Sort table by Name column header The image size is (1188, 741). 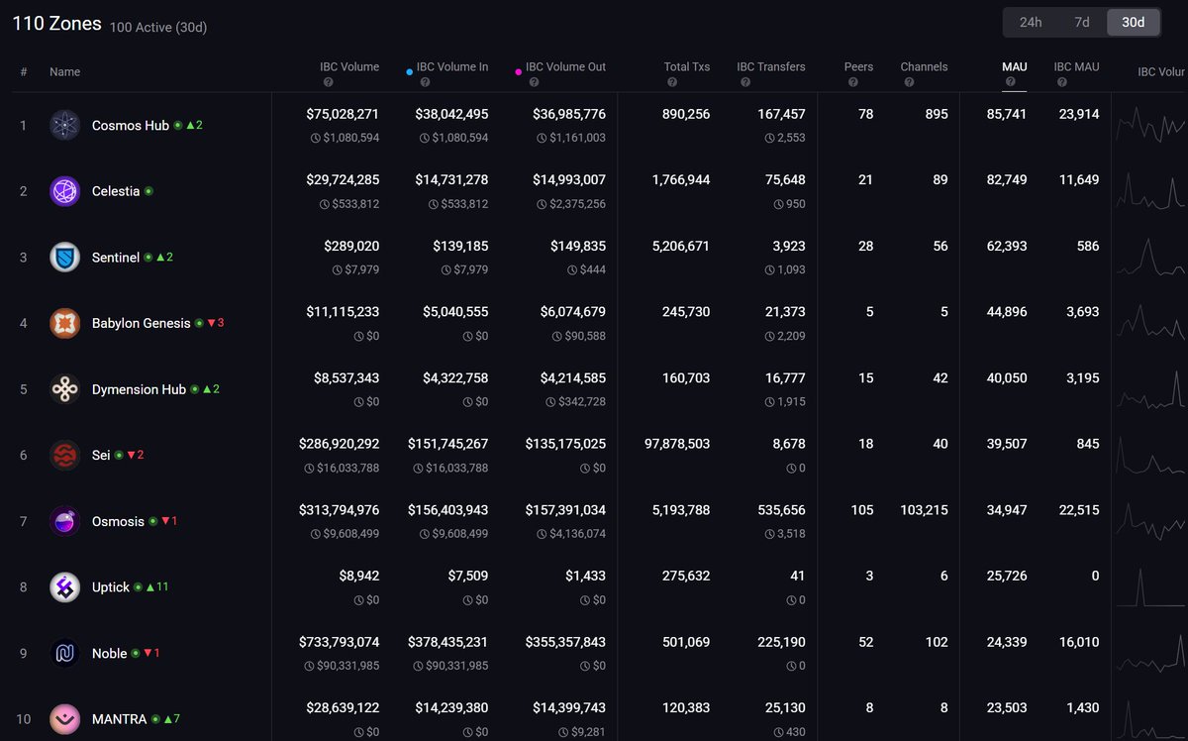[x=65, y=71]
